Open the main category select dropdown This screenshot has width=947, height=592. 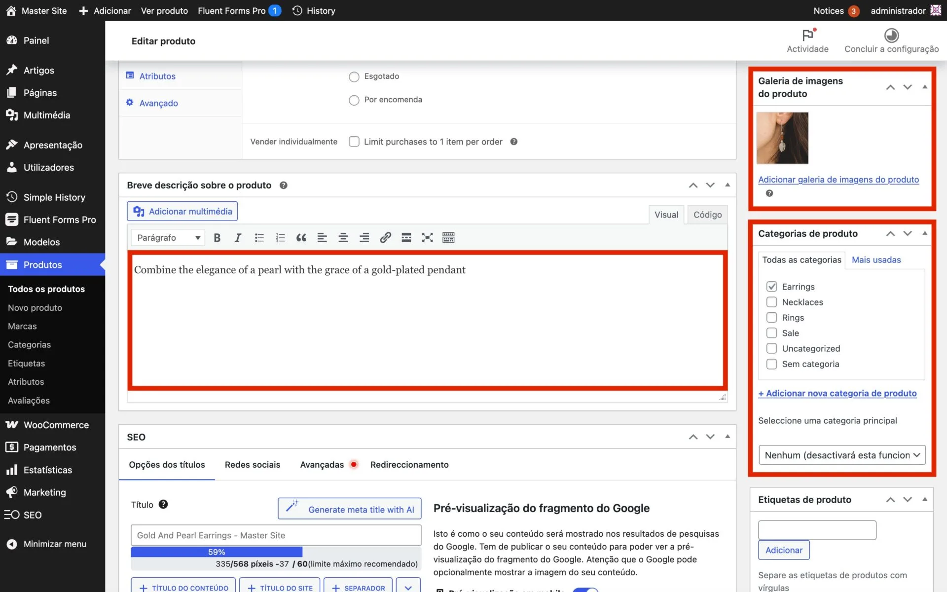[x=841, y=455]
